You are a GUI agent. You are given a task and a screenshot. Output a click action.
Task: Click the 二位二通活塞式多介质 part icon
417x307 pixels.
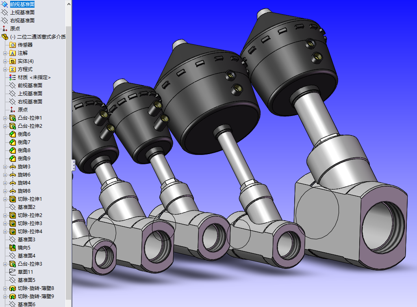(5, 37)
